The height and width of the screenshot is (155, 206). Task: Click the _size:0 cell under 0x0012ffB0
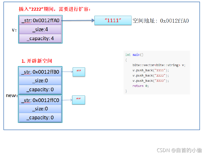pos(40,81)
